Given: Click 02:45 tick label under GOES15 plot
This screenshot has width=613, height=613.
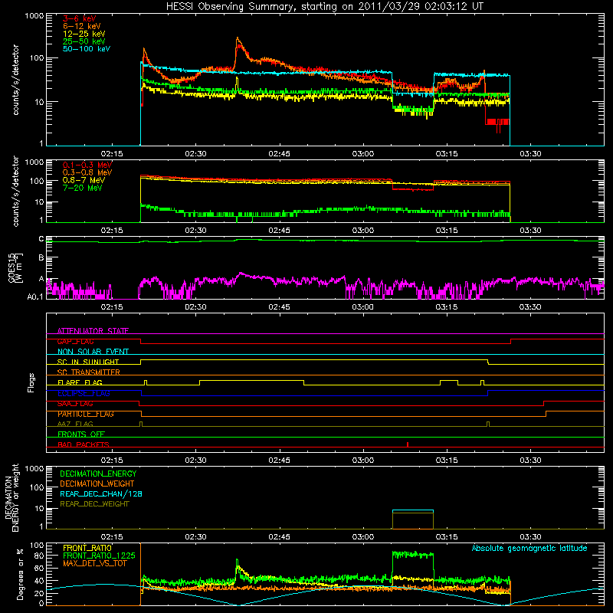Looking at the screenshot, I should pyautogui.click(x=279, y=307).
